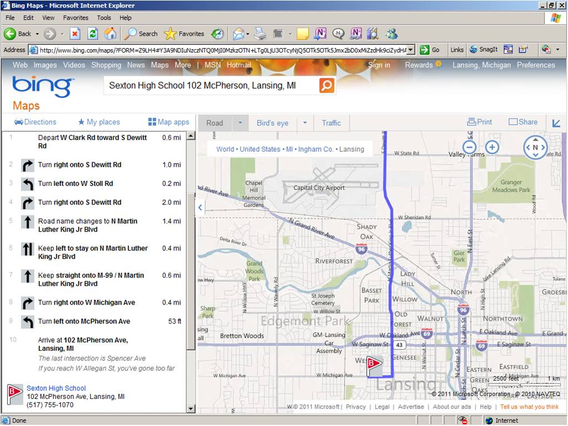Click the IE toolbar printer icon

[x=260, y=34]
